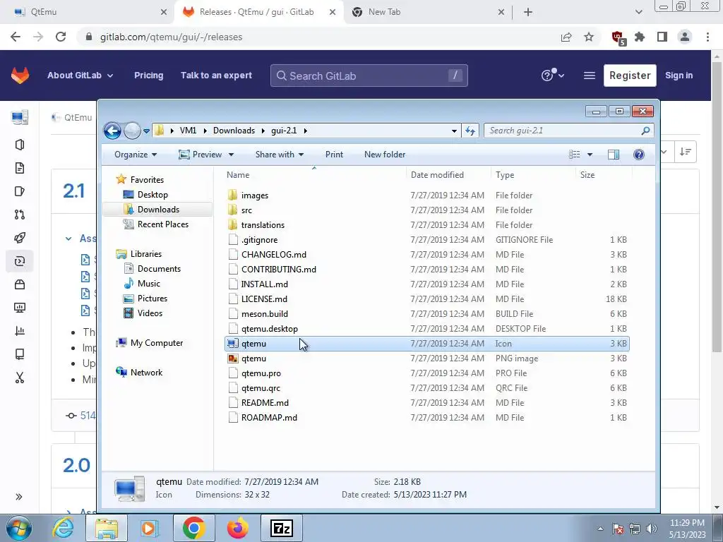This screenshot has height=542, width=723.
Task: Toggle the Explorer preview pane button
Action: tap(614, 155)
